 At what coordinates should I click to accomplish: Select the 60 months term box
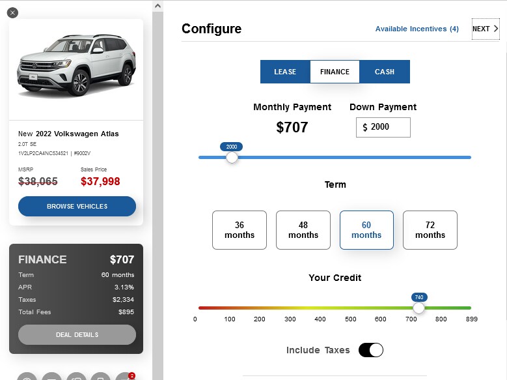[x=366, y=230]
